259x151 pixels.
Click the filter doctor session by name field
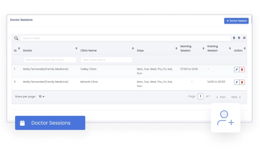point(50,60)
